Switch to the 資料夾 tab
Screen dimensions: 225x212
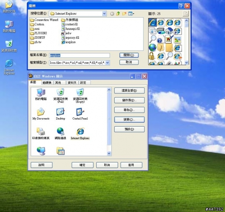tap(72, 83)
